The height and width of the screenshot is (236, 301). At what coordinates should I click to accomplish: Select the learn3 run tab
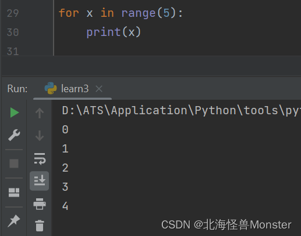72,89
